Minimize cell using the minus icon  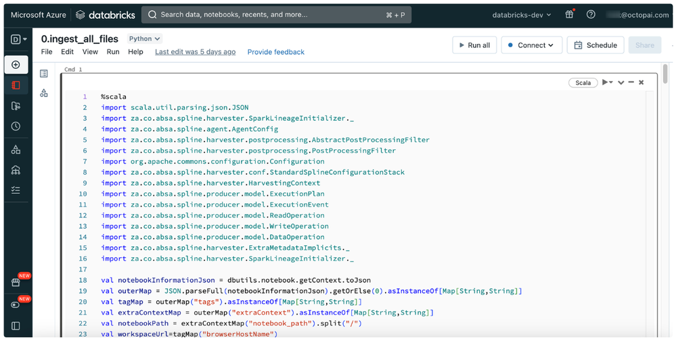click(631, 82)
